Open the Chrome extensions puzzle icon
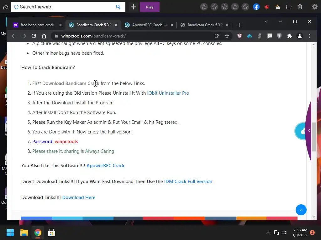 click(x=289, y=36)
